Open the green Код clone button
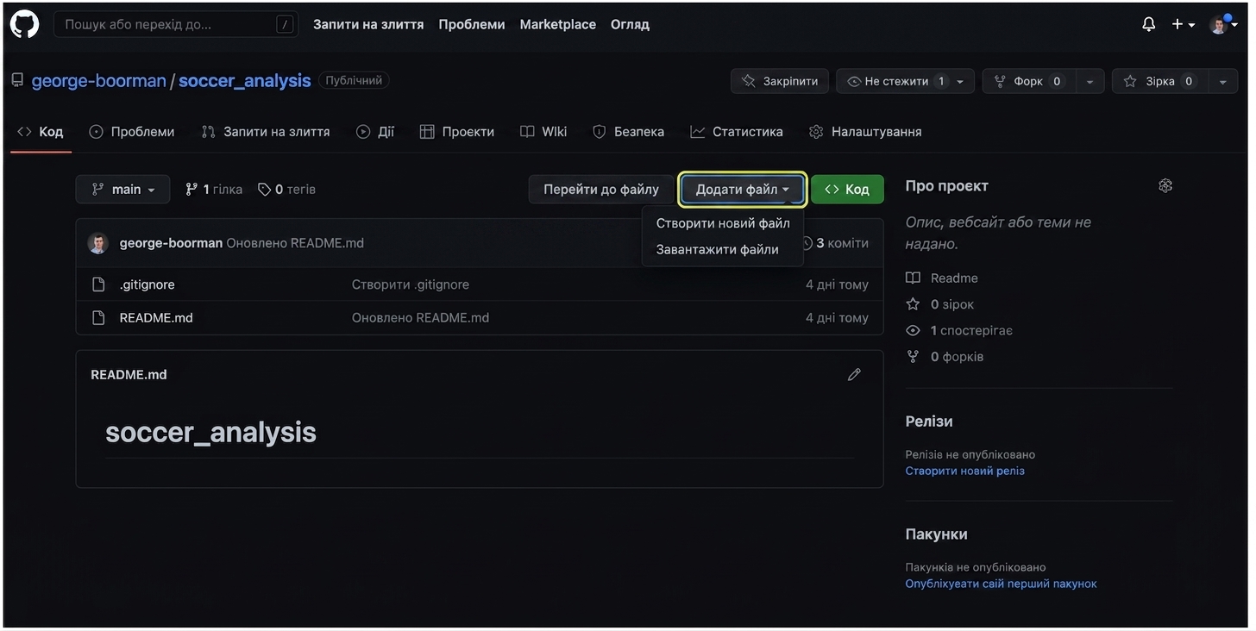 coord(847,190)
